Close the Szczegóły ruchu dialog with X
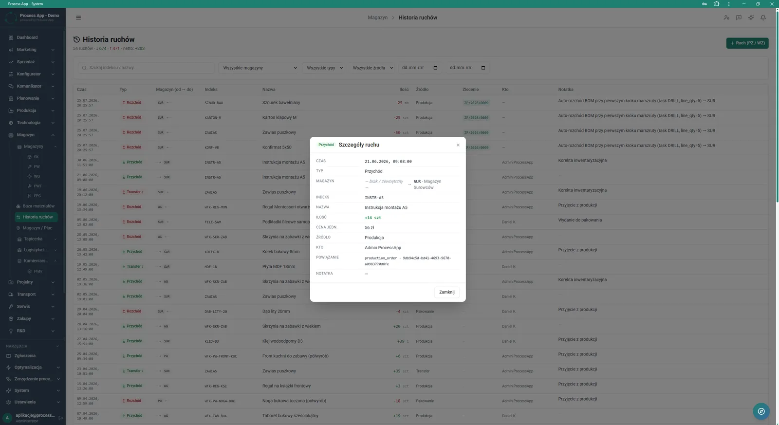779x425 pixels. [x=458, y=145]
